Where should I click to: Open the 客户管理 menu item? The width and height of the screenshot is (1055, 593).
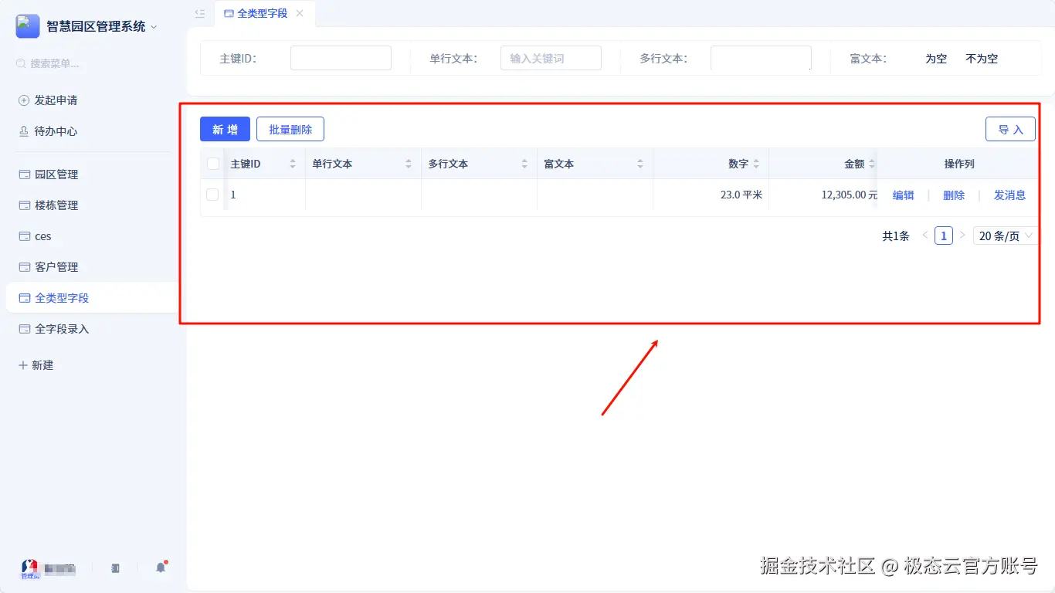(93, 267)
